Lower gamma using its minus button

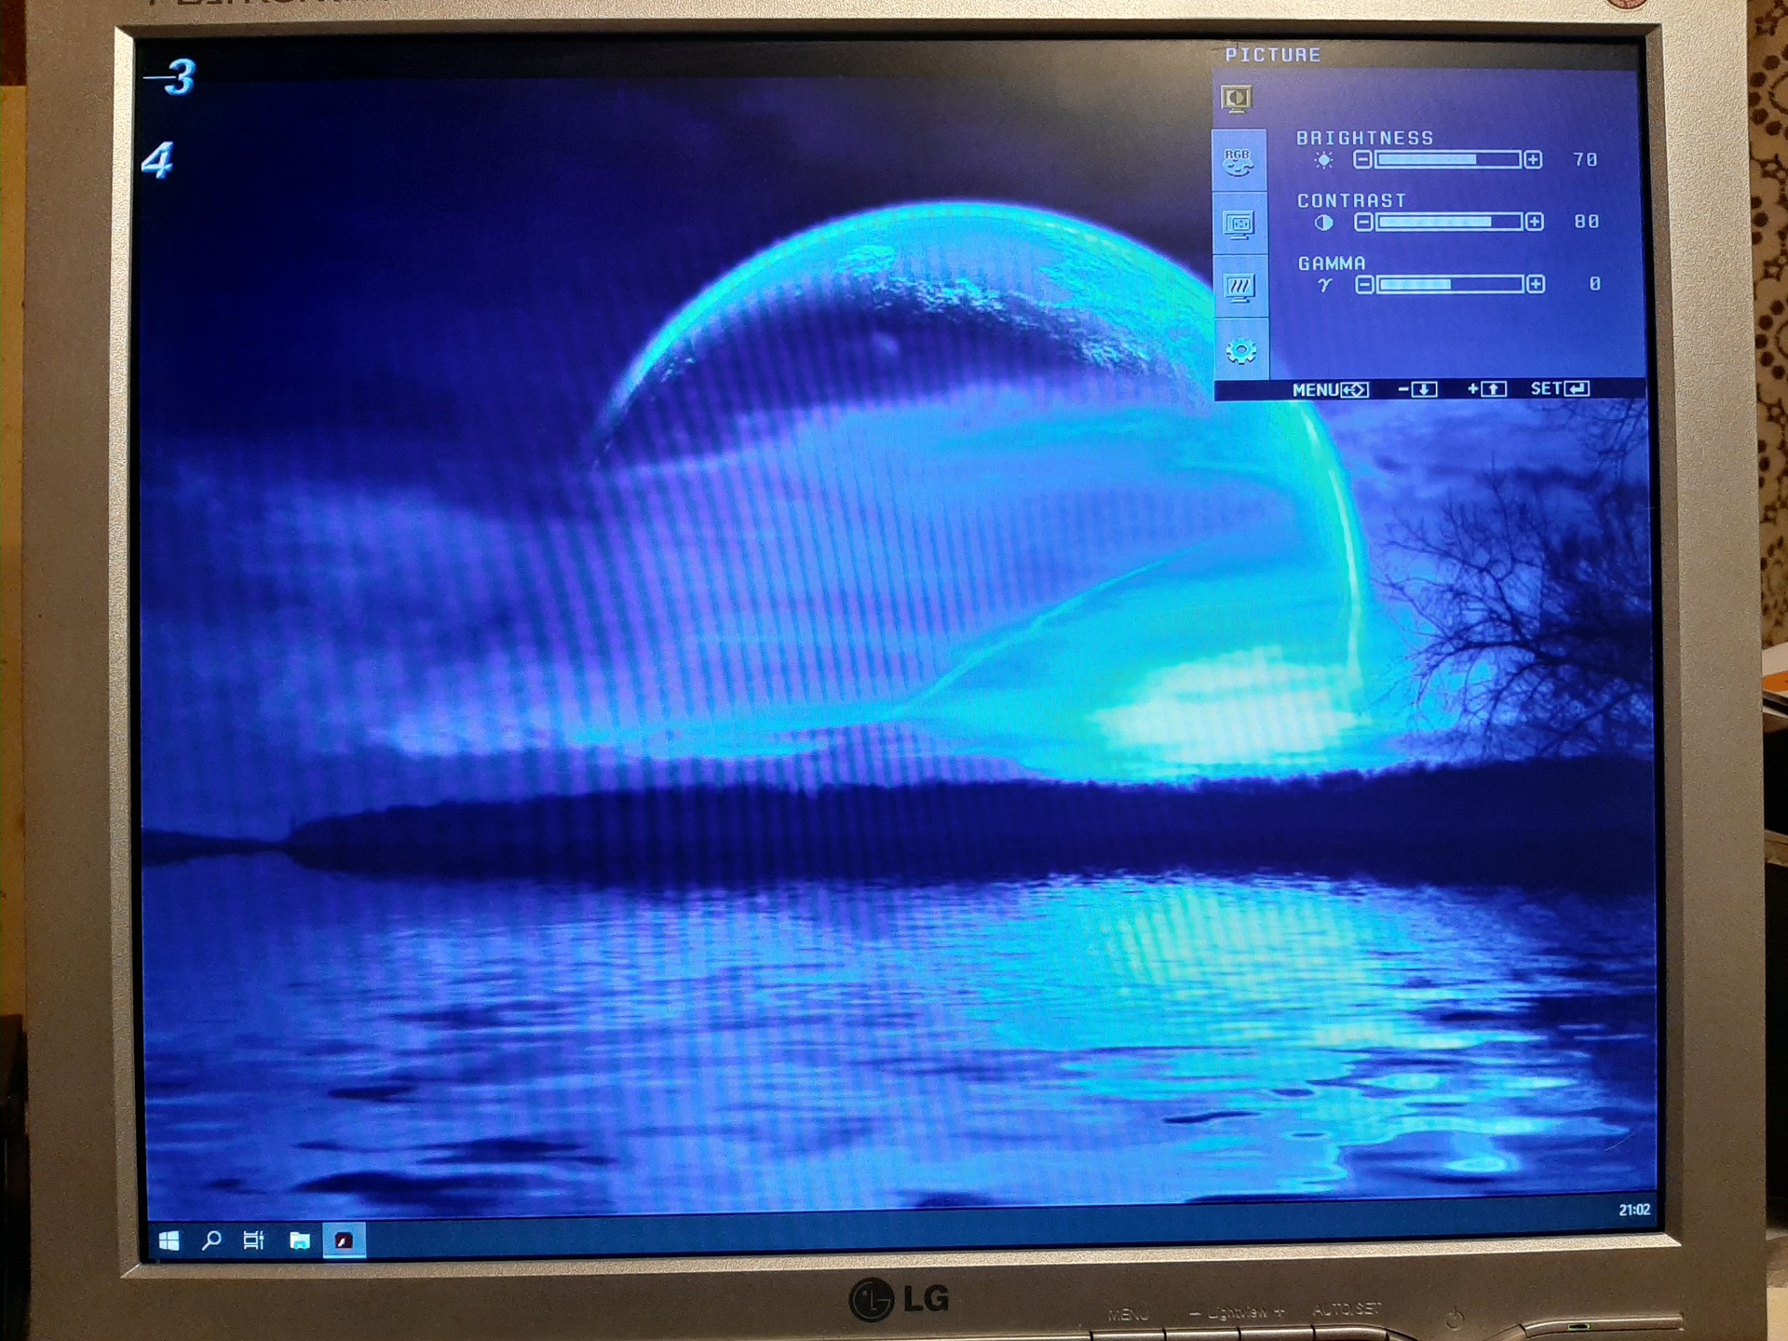(x=1364, y=284)
